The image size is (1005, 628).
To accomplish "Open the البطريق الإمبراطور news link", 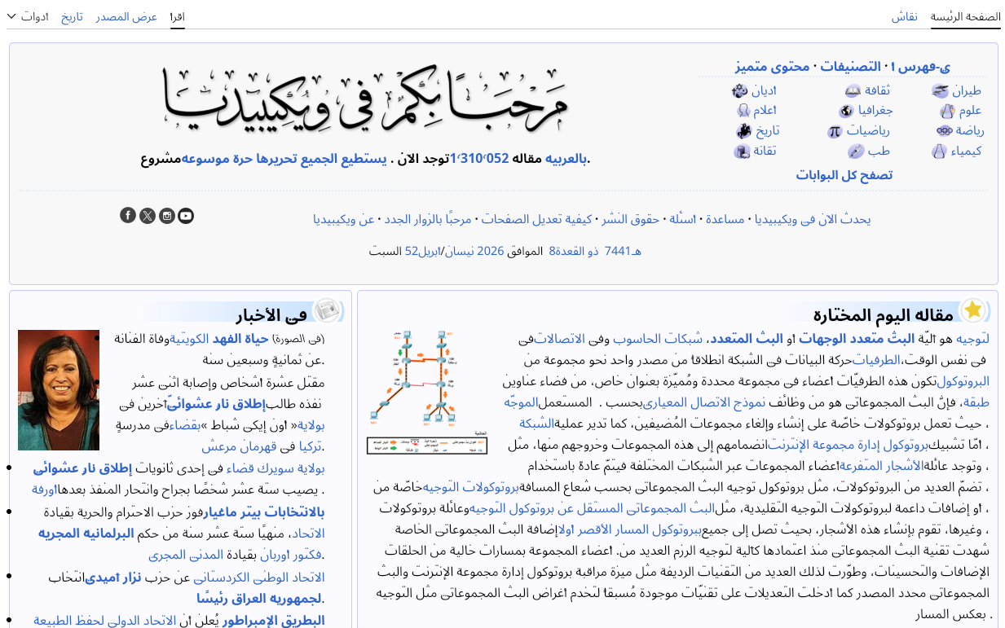I will coord(273,621).
